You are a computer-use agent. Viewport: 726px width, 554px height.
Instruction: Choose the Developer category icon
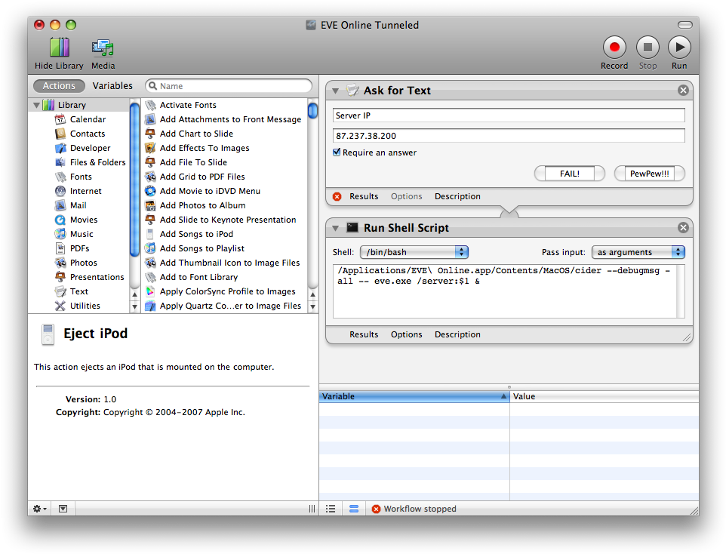[60, 148]
